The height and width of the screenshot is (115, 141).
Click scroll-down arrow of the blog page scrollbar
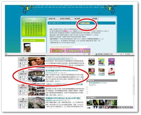(x=134, y=52)
